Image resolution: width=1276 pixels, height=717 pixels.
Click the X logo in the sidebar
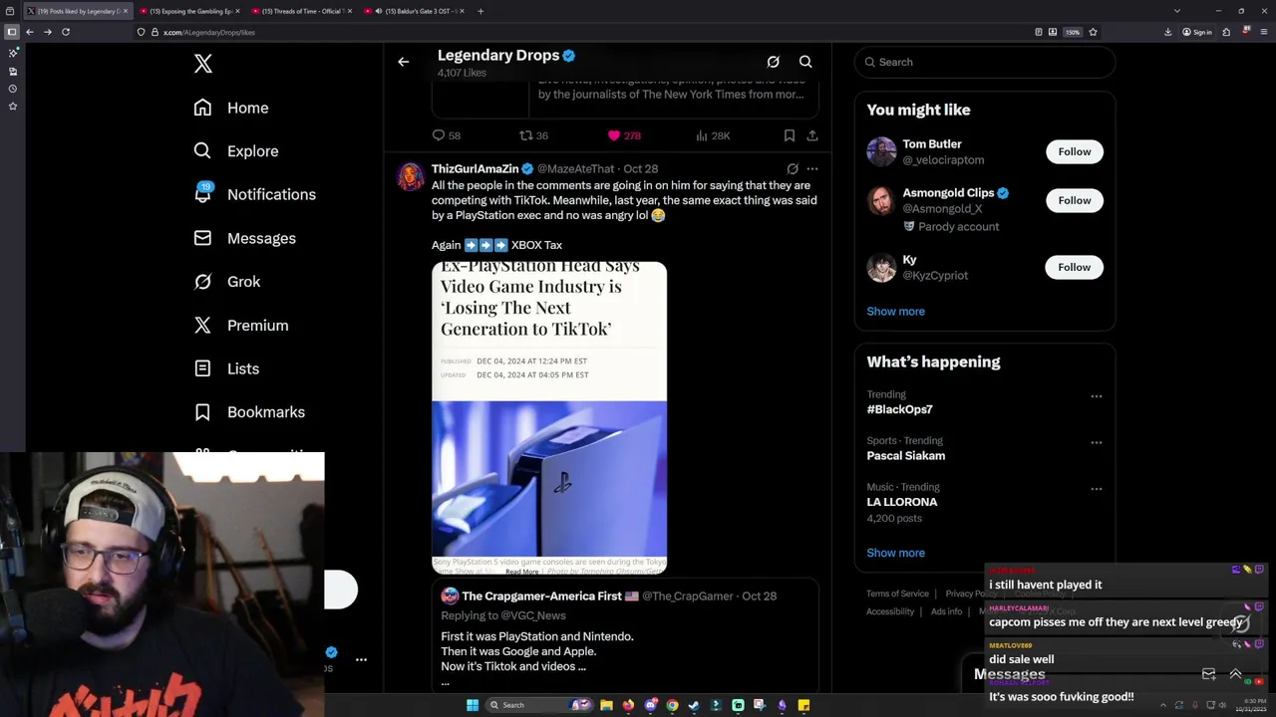point(203,64)
